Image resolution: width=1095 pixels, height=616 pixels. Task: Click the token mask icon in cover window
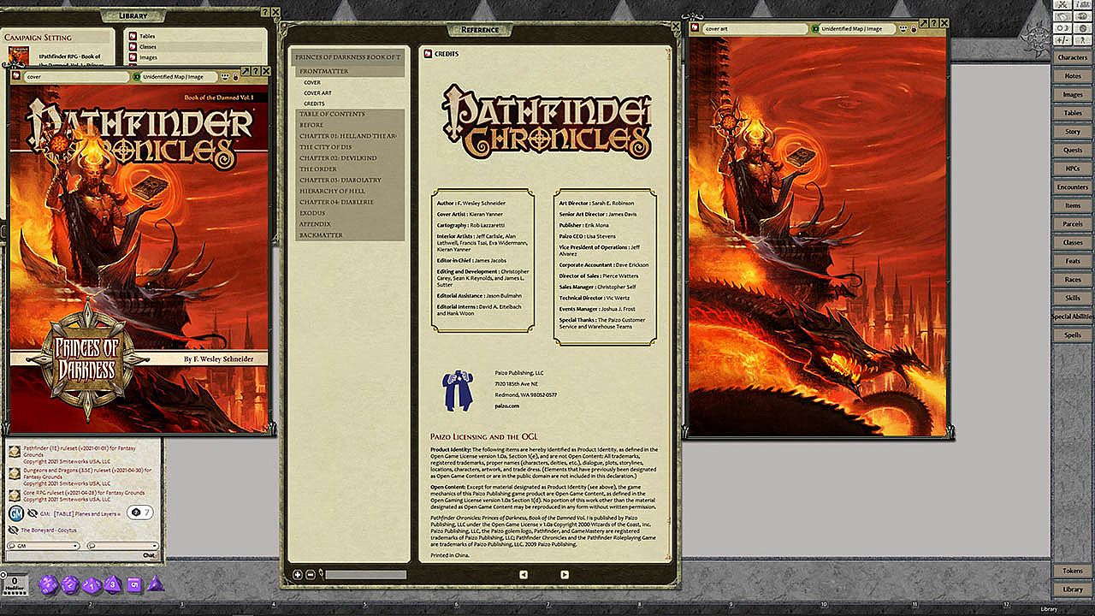pos(224,76)
